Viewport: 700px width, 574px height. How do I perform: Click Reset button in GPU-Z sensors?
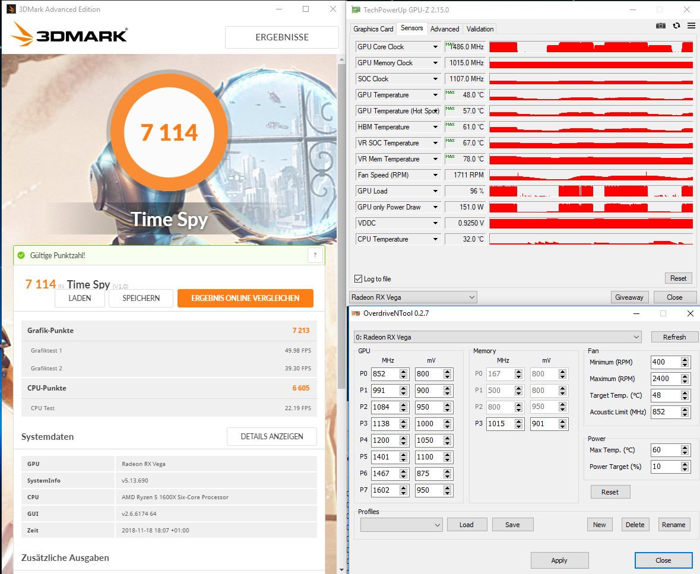(x=678, y=278)
